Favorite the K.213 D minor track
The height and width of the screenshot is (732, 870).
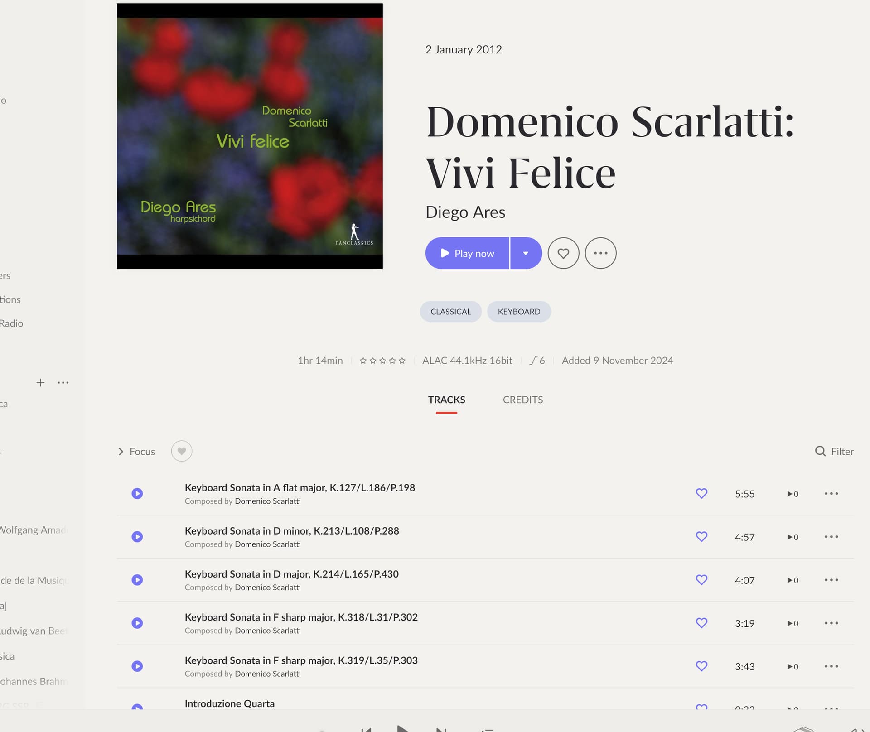coord(701,537)
